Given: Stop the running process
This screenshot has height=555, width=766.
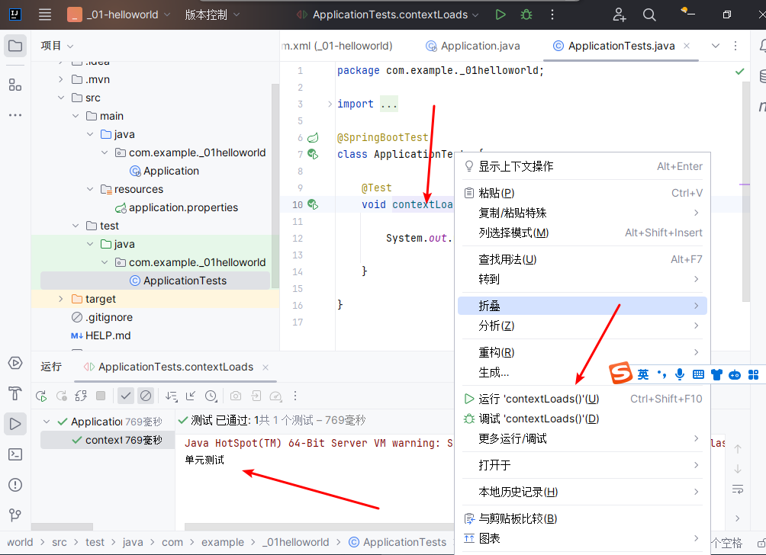Looking at the screenshot, I should coord(101,396).
